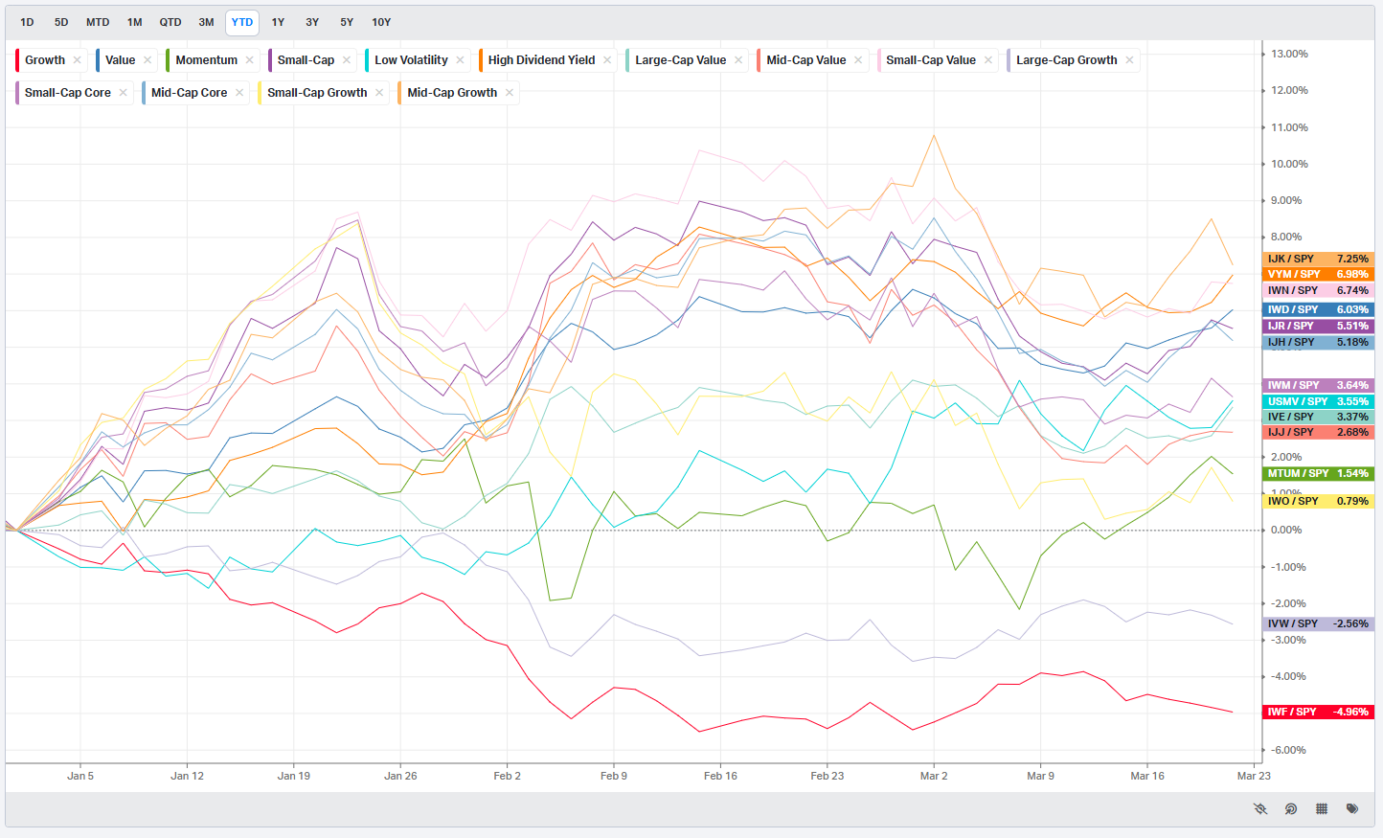Click the Mid-Cap Value legend label
This screenshot has width=1383, height=838.
coord(806,60)
